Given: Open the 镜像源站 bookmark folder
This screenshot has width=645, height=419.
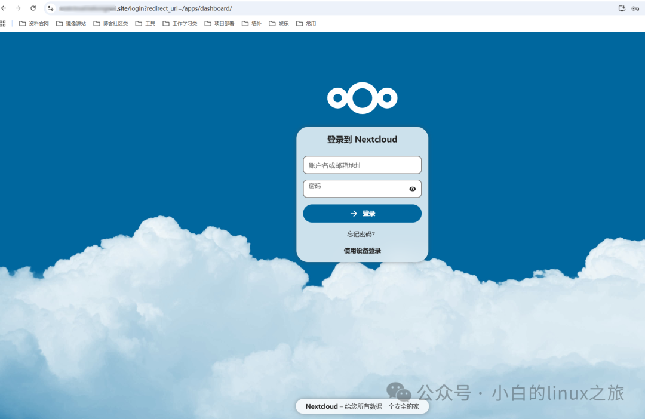Looking at the screenshot, I should pyautogui.click(x=71, y=23).
